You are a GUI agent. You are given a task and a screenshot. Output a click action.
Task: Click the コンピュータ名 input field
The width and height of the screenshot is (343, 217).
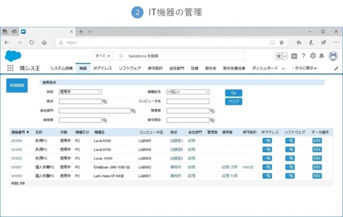click(188, 101)
